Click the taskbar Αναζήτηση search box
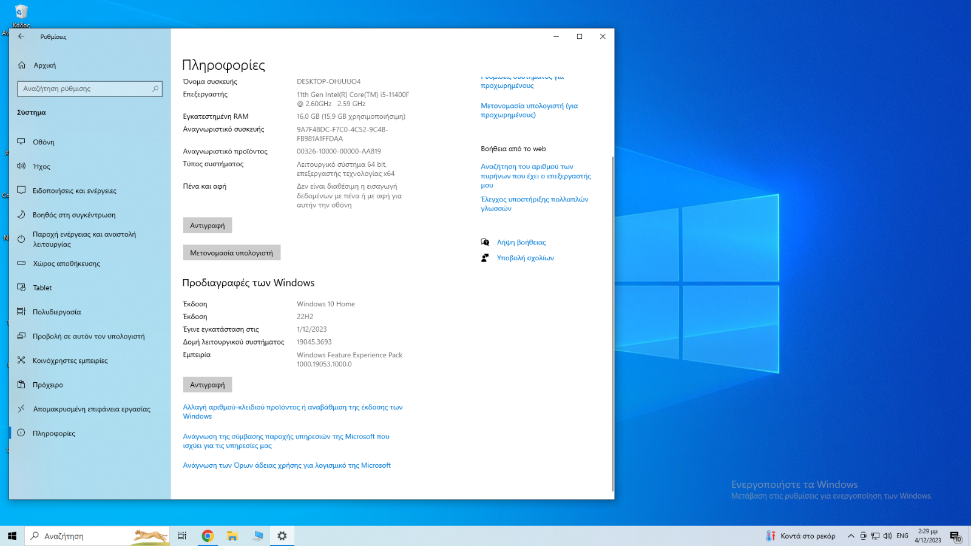This screenshot has width=971, height=546. (97, 536)
